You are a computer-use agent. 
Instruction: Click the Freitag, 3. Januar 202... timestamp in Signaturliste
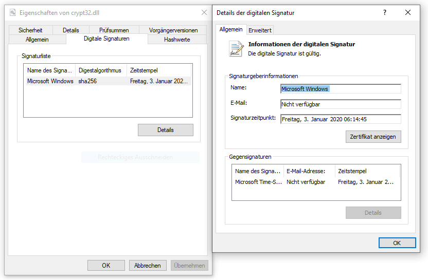tap(159, 81)
